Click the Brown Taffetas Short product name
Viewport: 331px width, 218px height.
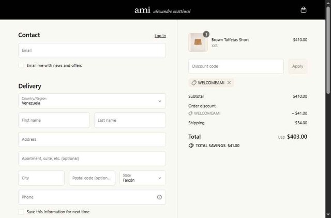230,40
